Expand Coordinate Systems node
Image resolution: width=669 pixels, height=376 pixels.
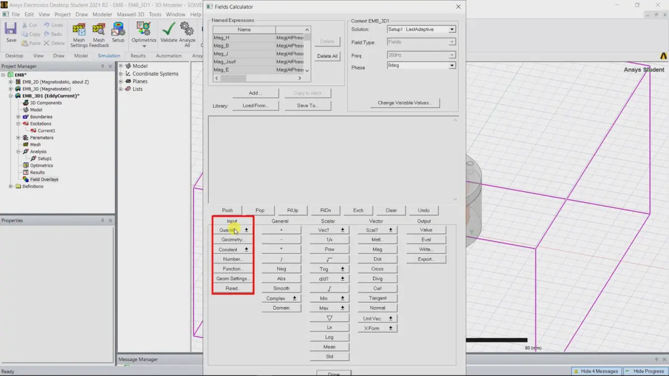(x=121, y=73)
